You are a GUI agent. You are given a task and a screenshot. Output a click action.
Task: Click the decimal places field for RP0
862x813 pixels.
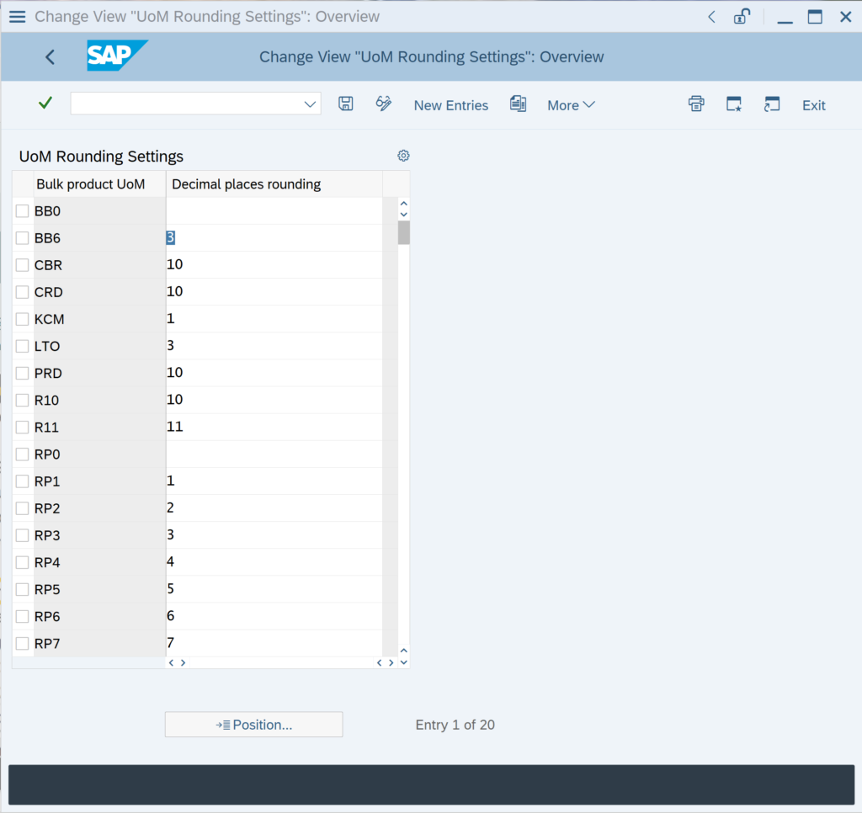pyautogui.click(x=274, y=454)
